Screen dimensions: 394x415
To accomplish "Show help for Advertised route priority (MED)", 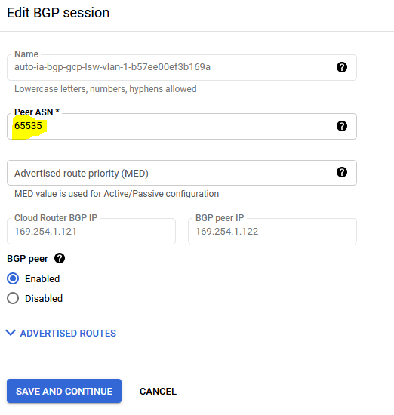I will coord(342,172).
